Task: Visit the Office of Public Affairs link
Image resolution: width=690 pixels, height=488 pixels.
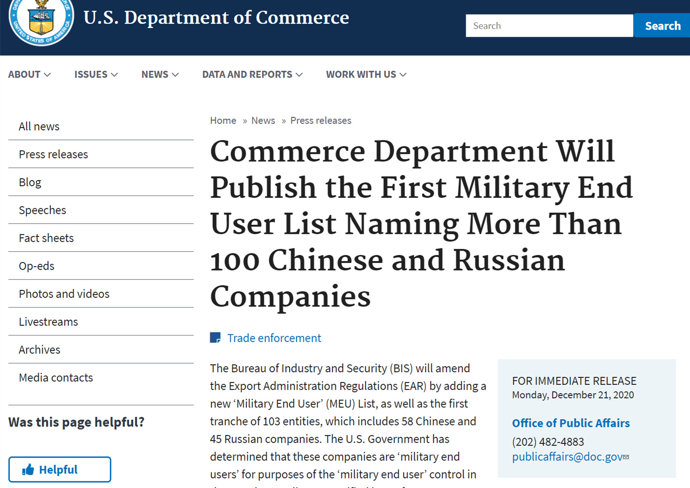Action: pos(571,423)
